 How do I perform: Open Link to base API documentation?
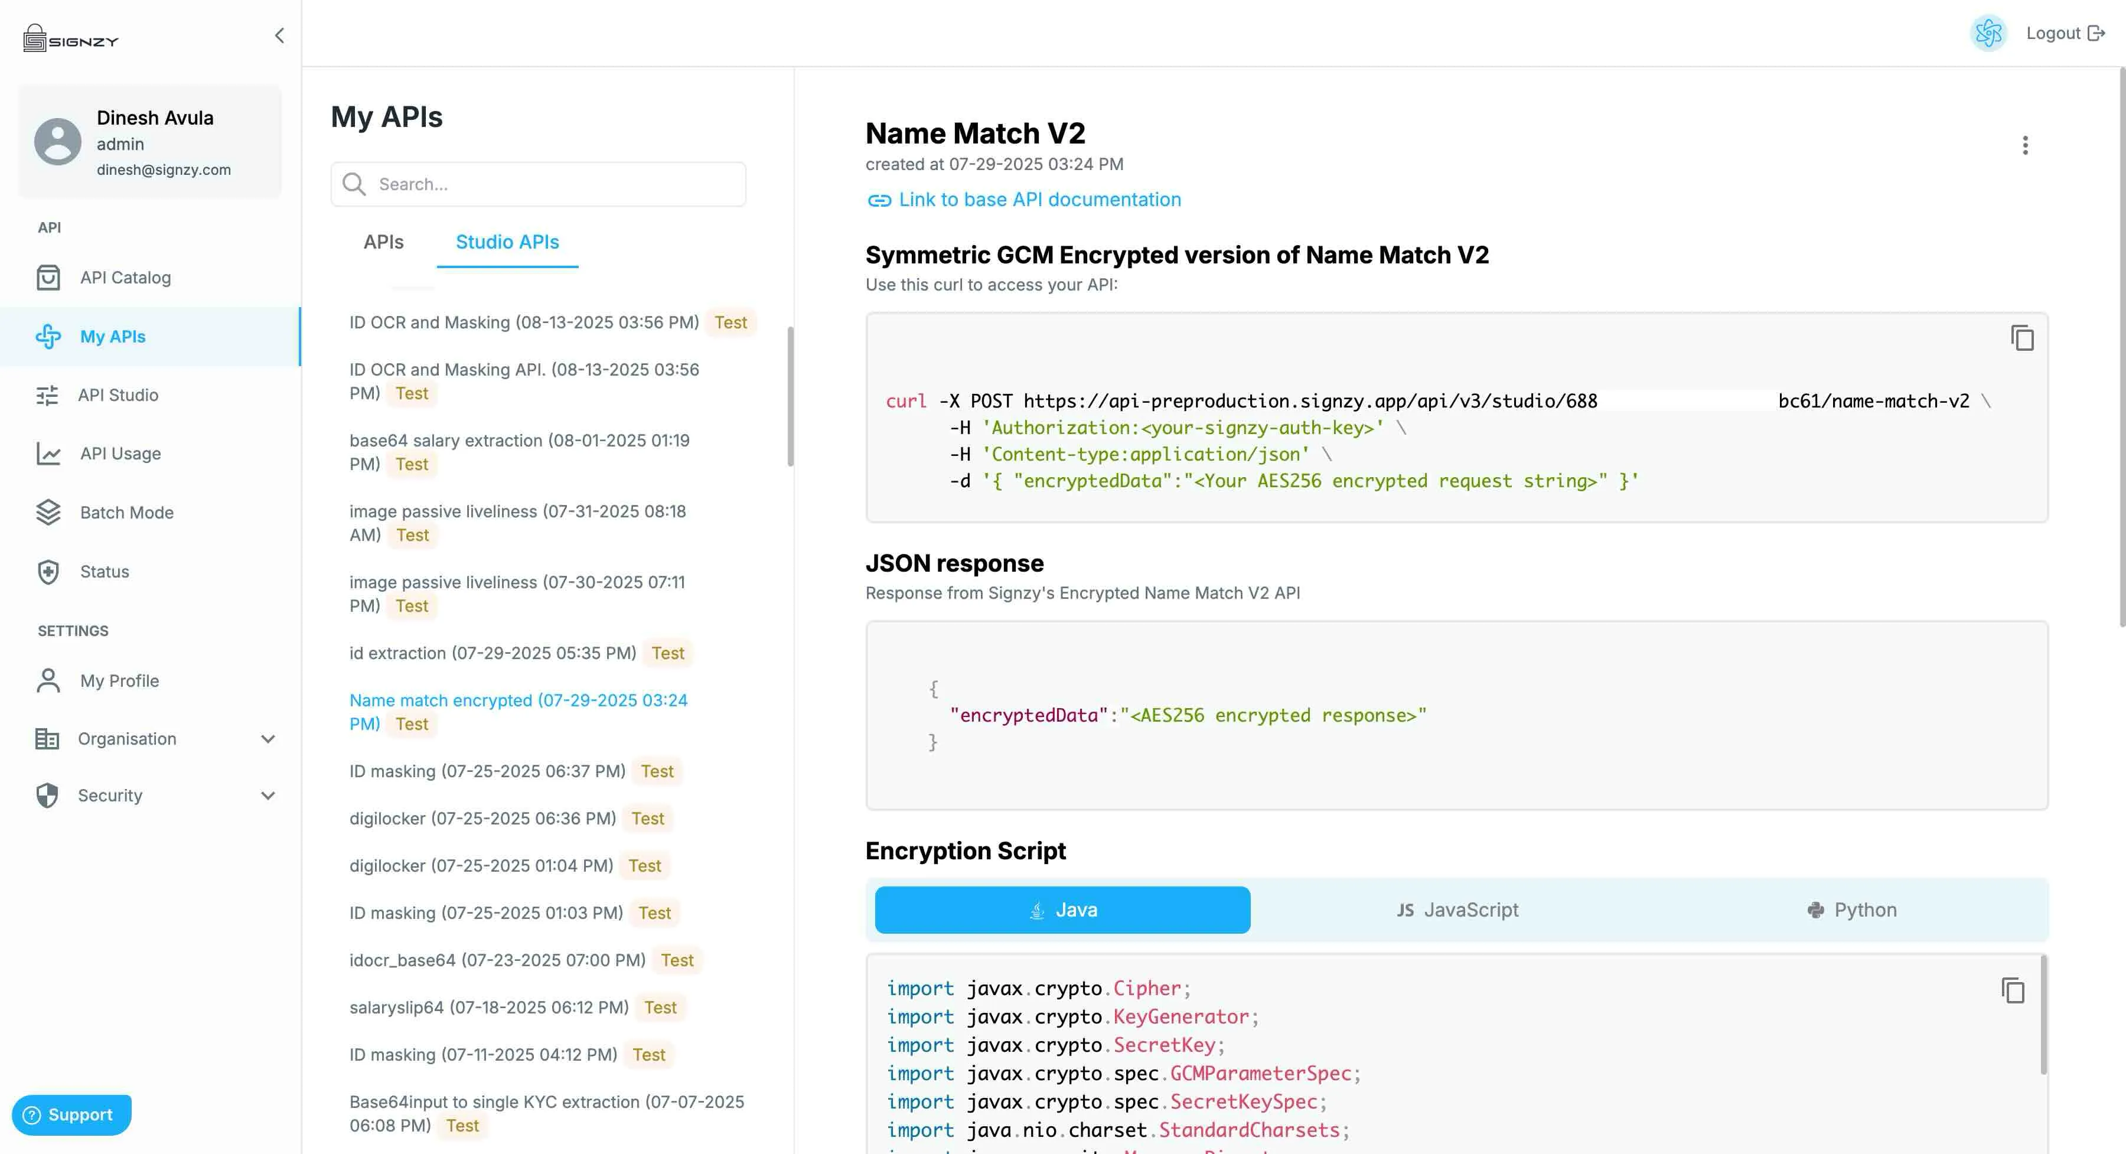1040,199
